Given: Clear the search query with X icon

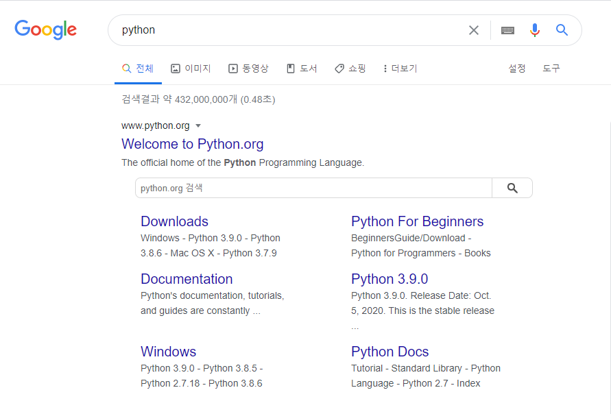Looking at the screenshot, I should click(x=473, y=30).
